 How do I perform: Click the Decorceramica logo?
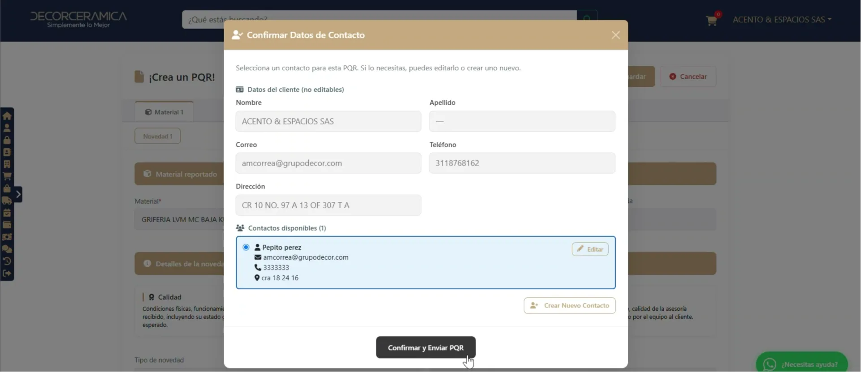(78, 19)
